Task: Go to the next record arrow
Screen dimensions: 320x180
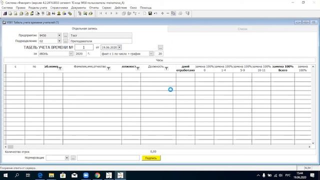Action: click(x=111, y=13)
